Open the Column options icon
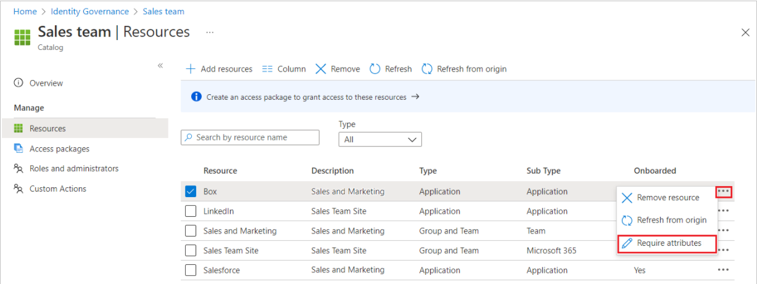757x284 pixels. (267, 69)
